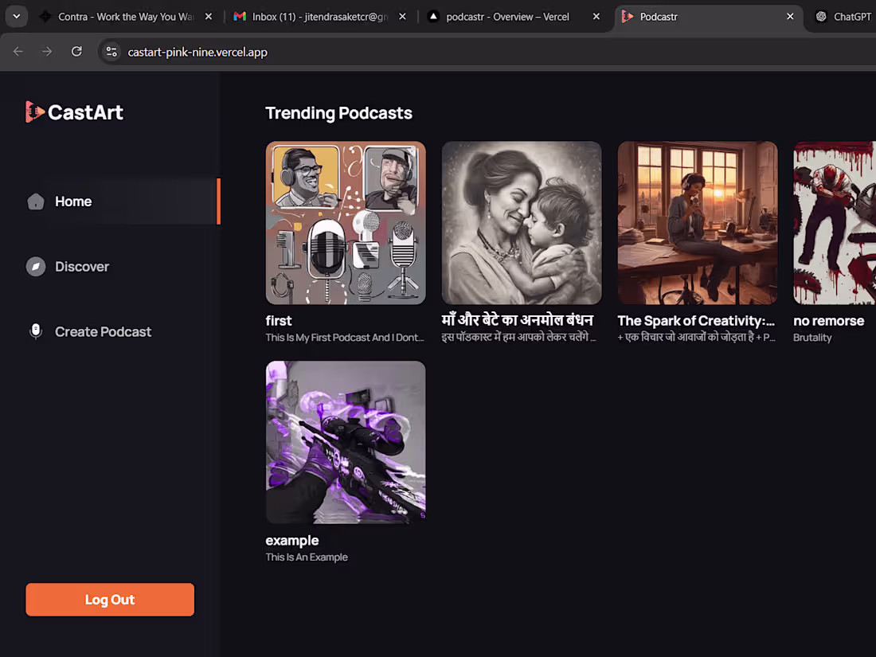Click the browser back arrow icon
The image size is (876, 657).
tap(18, 51)
